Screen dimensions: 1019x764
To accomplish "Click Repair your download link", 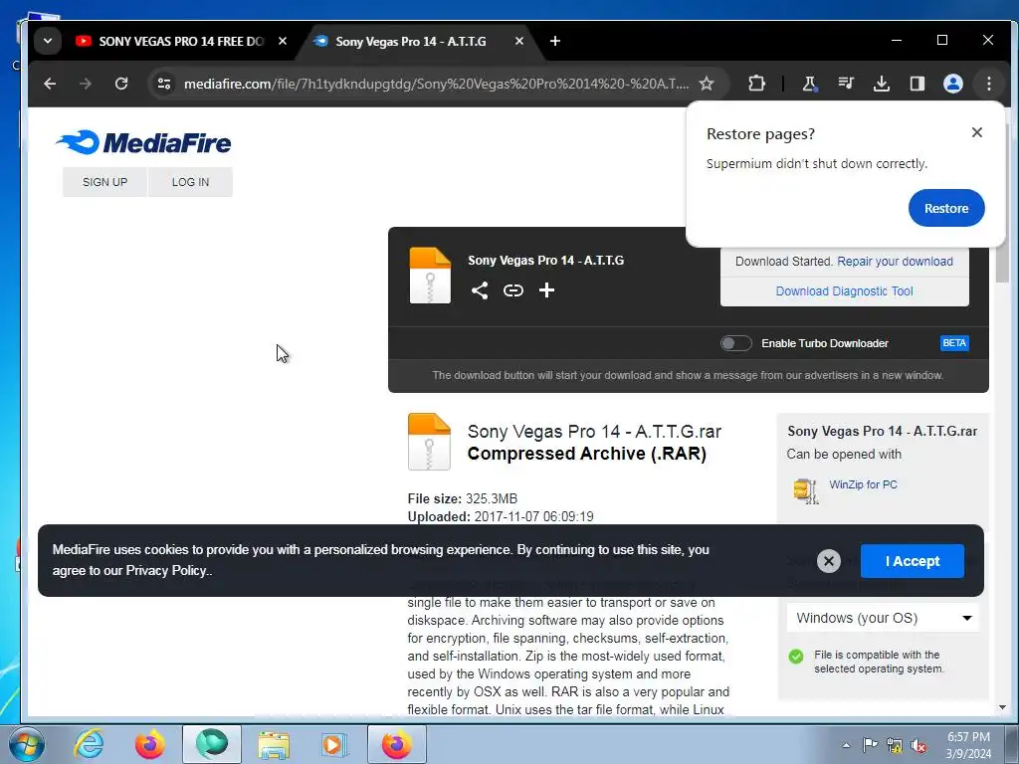I will 895,262.
